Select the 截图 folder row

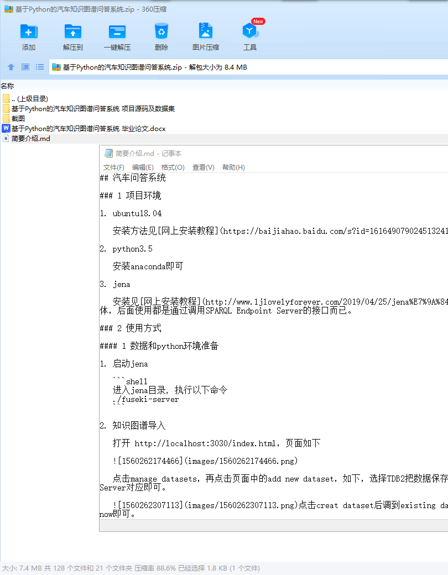pos(18,118)
